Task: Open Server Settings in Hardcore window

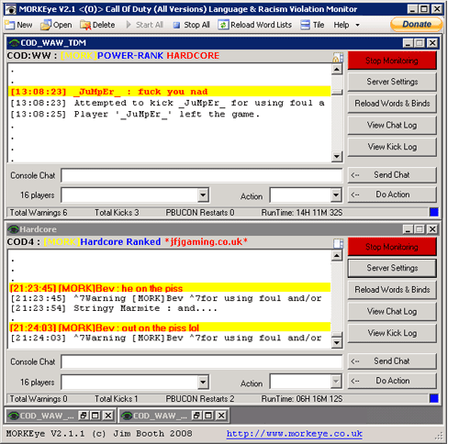Action: (x=392, y=268)
